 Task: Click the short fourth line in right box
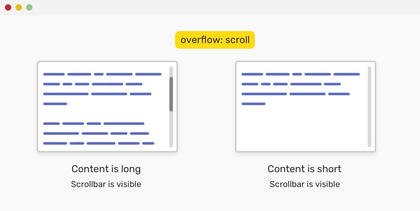(x=253, y=104)
